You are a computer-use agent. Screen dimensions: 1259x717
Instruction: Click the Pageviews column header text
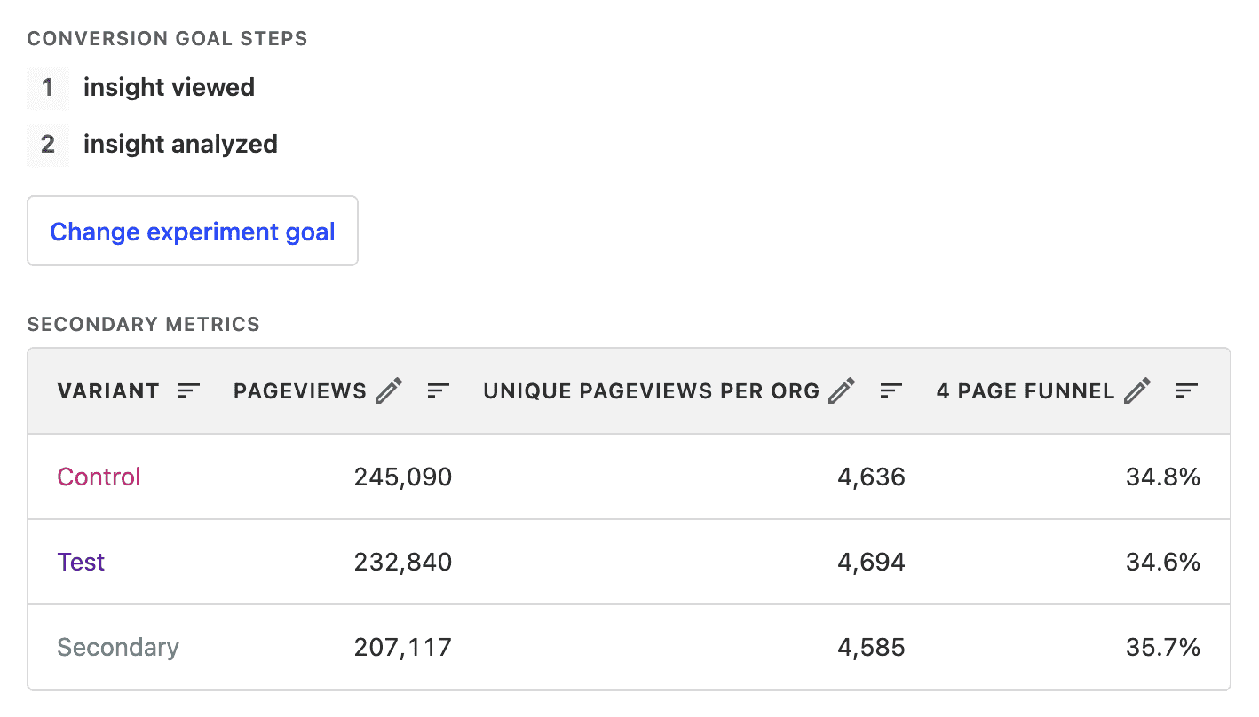pyautogui.click(x=300, y=391)
